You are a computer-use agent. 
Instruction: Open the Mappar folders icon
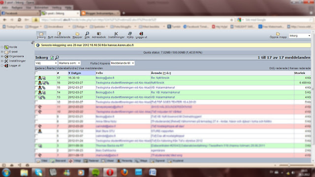77,34
